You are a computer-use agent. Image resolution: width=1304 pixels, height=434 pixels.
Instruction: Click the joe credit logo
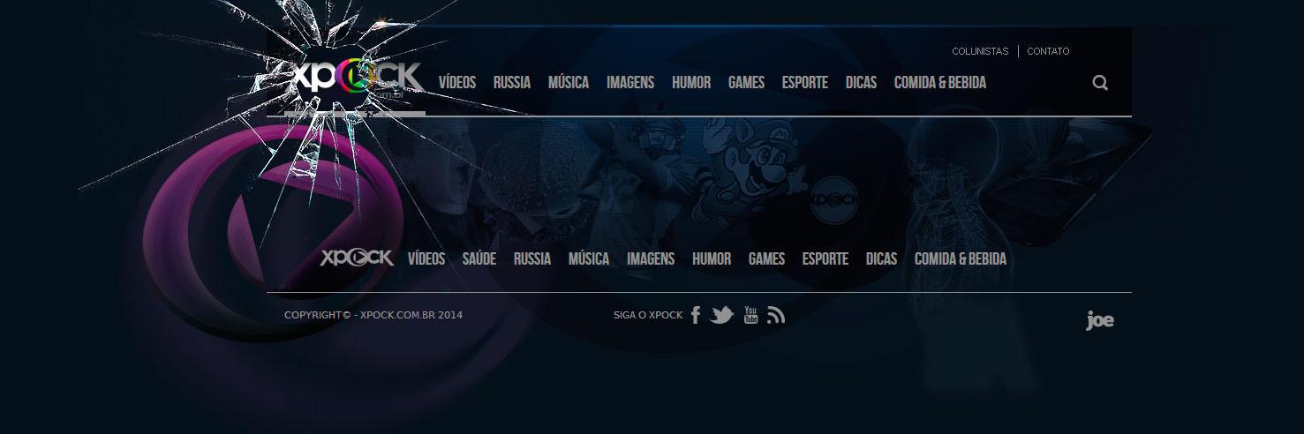pyautogui.click(x=1100, y=321)
